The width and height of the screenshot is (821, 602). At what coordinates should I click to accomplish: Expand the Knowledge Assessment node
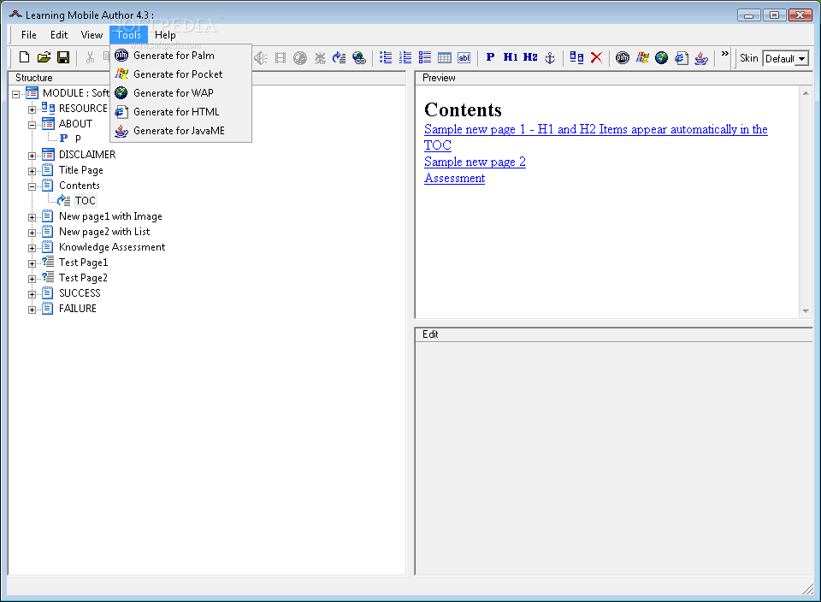point(32,248)
